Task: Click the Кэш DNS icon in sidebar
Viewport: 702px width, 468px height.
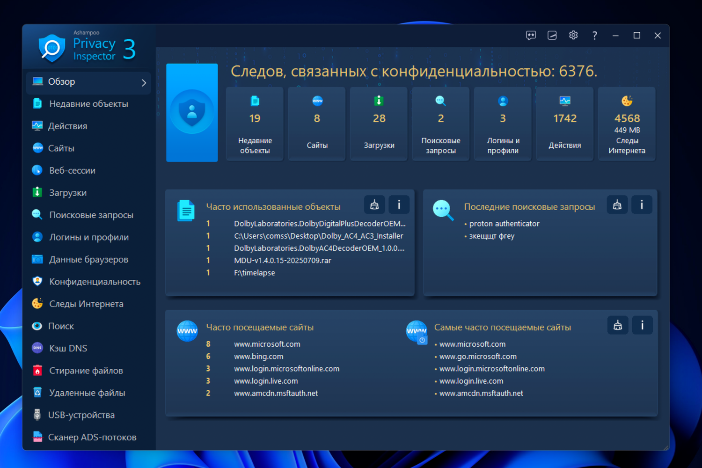Action: point(37,348)
